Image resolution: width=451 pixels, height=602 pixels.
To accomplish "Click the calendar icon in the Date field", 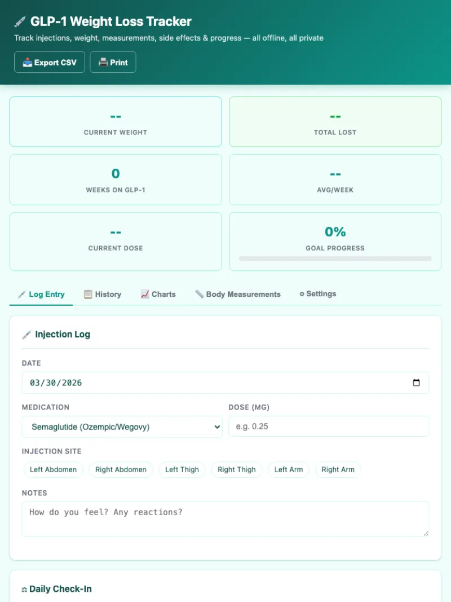I will pyautogui.click(x=416, y=383).
